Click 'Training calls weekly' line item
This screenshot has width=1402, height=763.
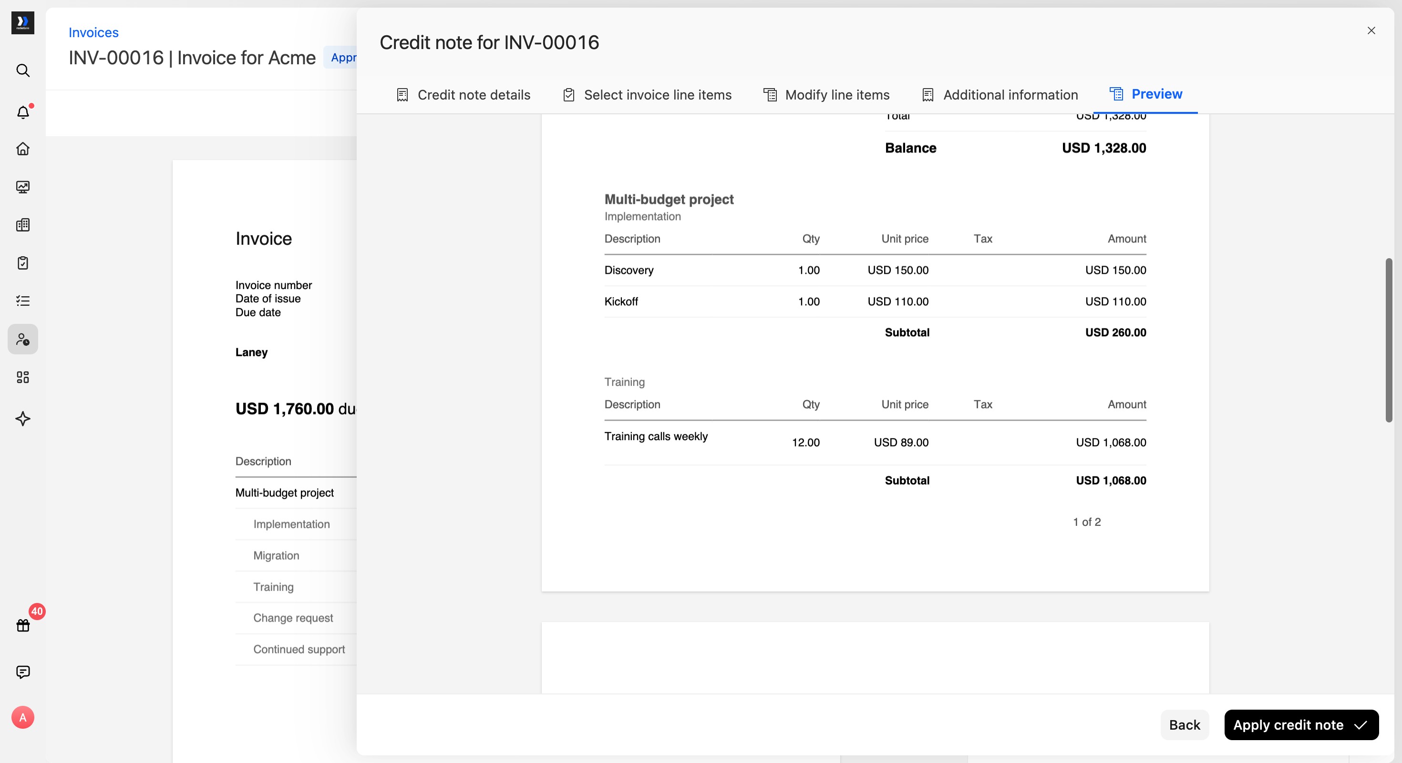(x=656, y=436)
